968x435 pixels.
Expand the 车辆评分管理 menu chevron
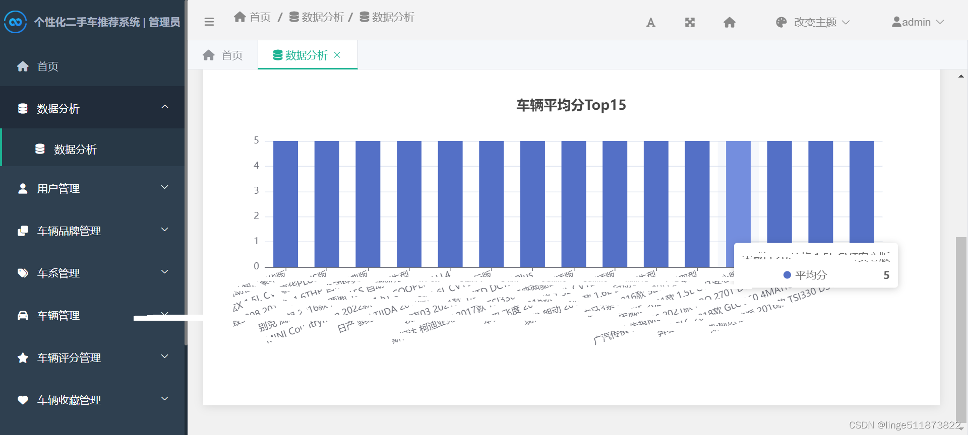(165, 356)
